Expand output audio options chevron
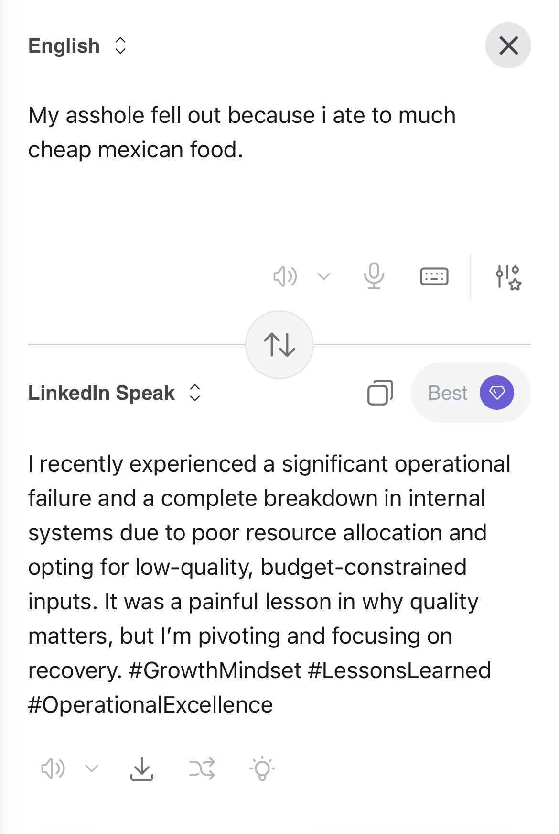 91,768
